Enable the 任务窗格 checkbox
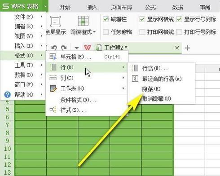220x176 pixels. pyautogui.click(x=106, y=32)
